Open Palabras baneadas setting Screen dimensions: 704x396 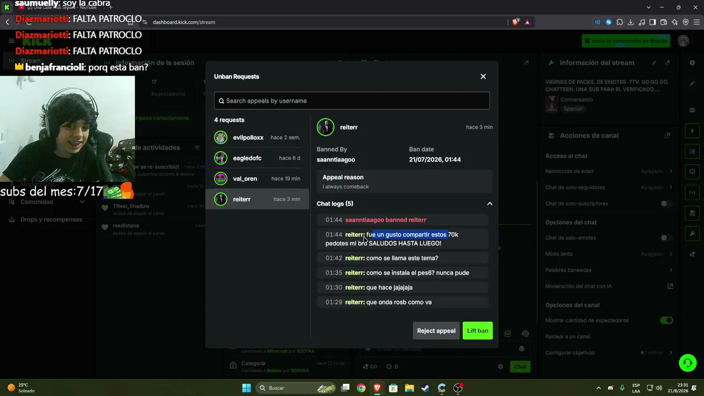tap(609, 270)
